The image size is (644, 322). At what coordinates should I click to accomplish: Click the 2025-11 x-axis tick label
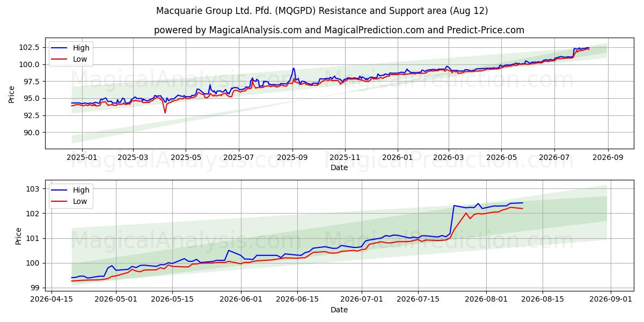[345, 158]
